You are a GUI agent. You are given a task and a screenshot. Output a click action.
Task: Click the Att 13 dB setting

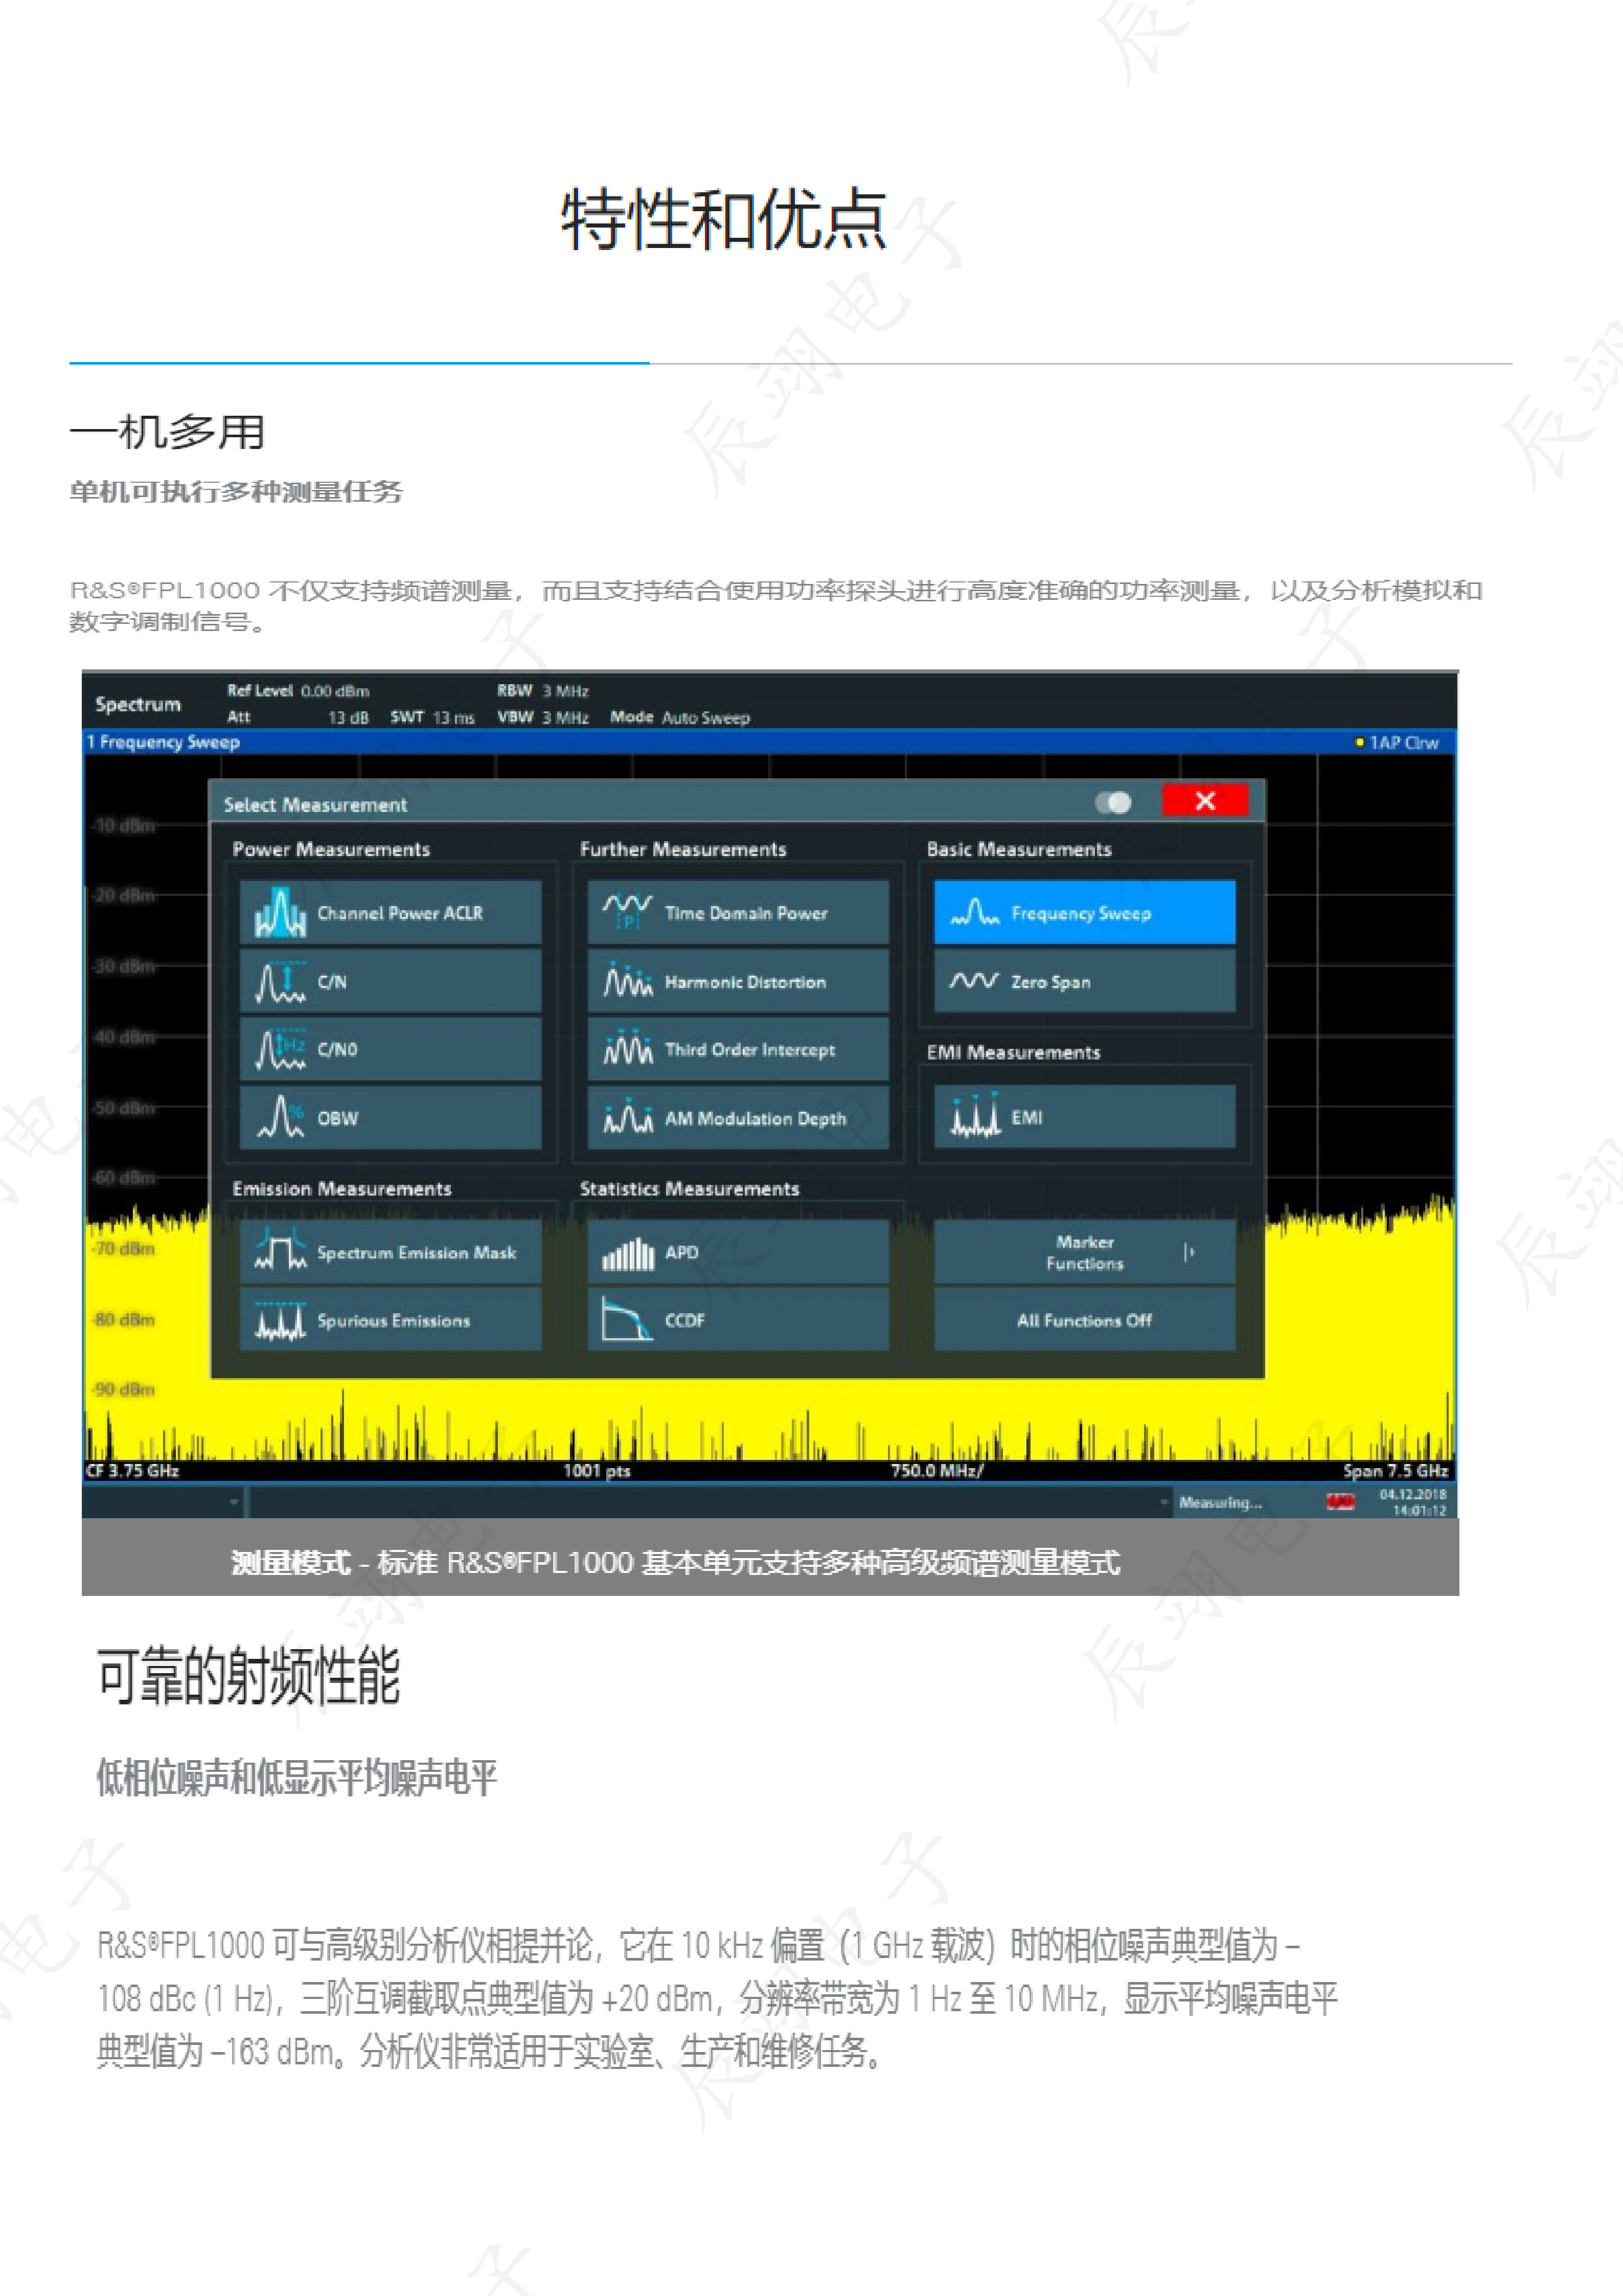(x=298, y=717)
